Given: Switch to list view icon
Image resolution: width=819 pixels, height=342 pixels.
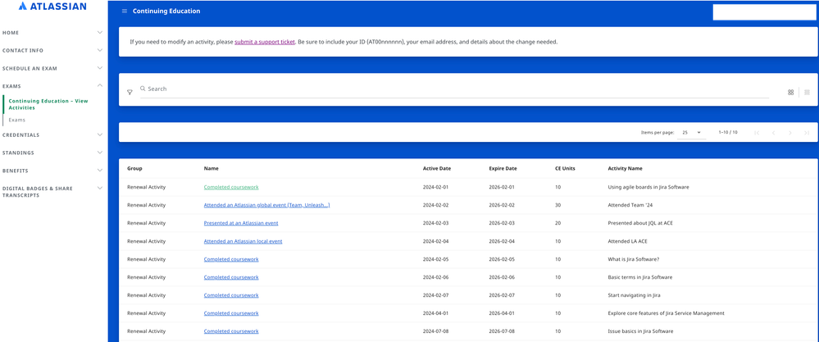Looking at the screenshot, I should tap(807, 93).
